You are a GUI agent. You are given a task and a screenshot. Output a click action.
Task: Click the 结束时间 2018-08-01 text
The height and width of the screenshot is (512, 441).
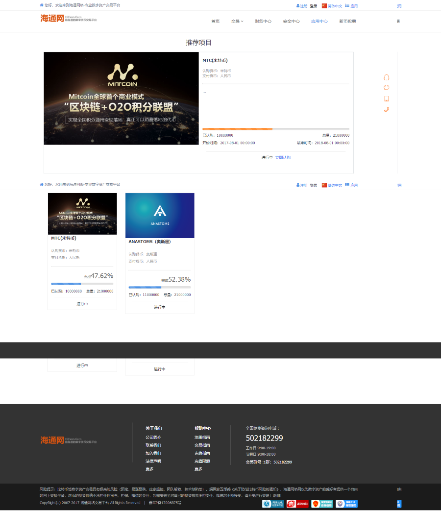pos(323,143)
